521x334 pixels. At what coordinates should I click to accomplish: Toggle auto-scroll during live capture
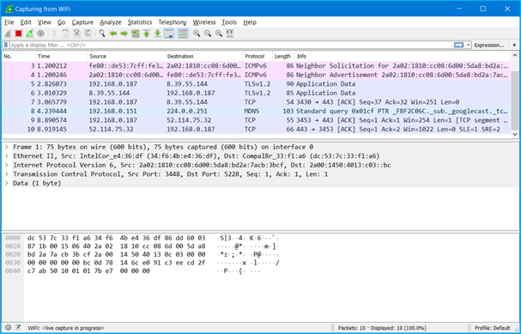pyautogui.click(x=169, y=33)
